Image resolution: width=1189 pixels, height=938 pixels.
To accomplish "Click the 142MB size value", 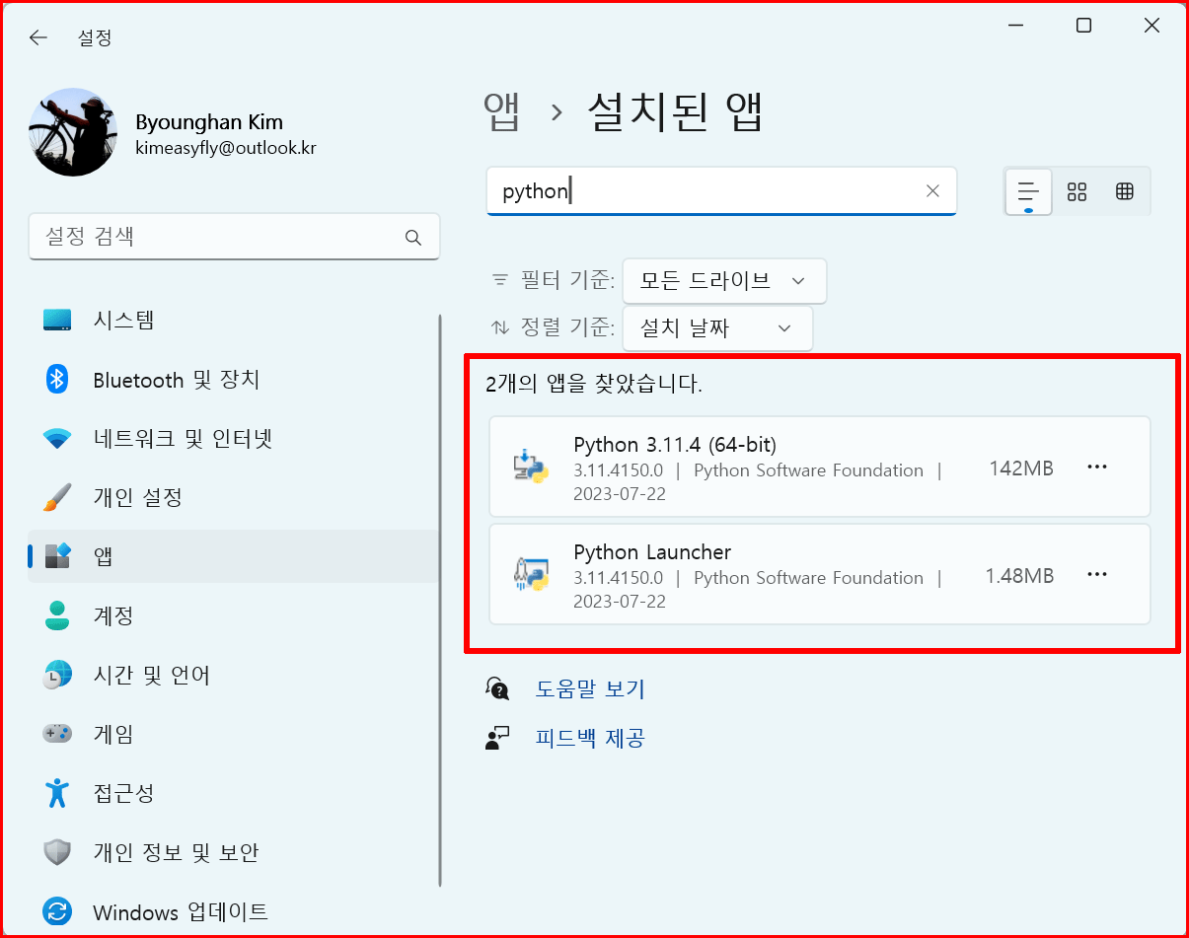I will (x=1021, y=469).
